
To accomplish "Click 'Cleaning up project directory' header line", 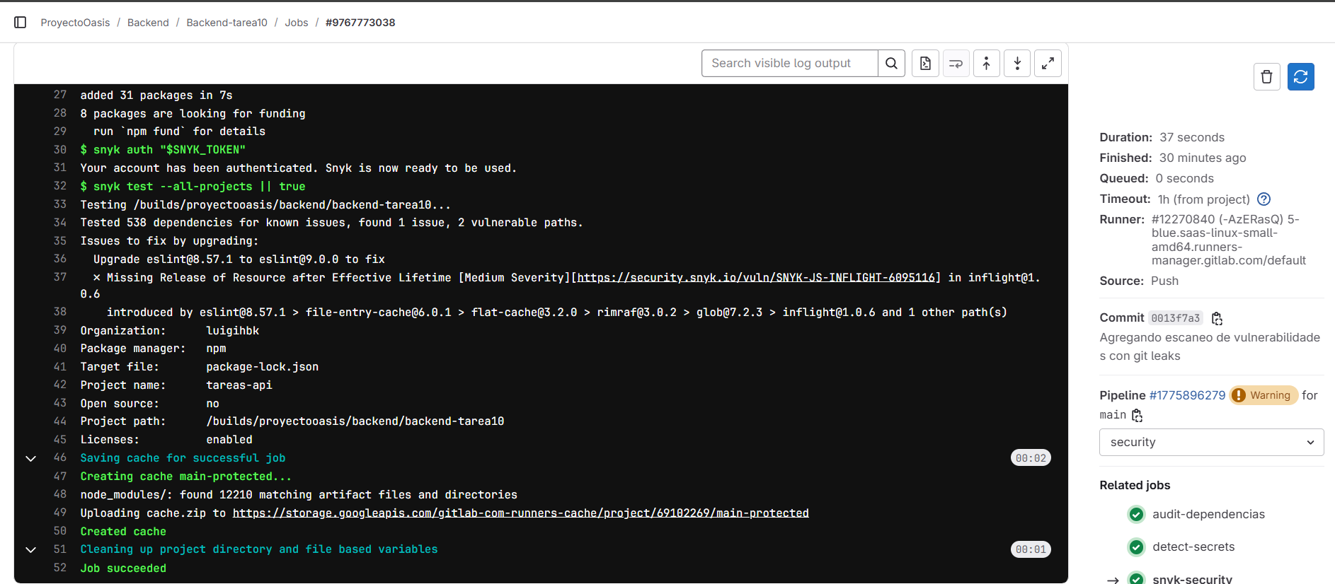I will (259, 549).
